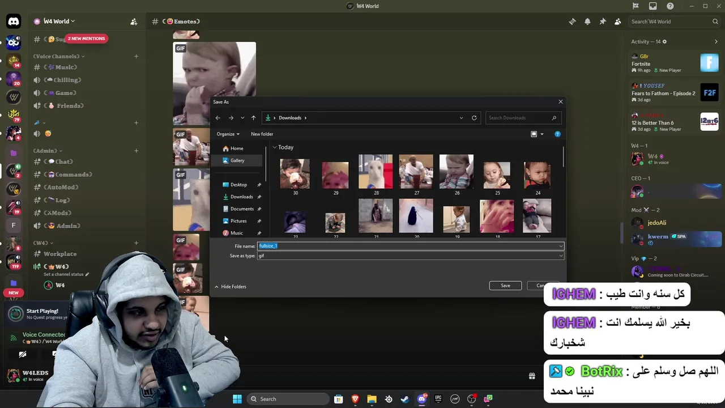Screen dimensions: 725x408
Task: Select the file thumbnail named 24
Action: (x=538, y=175)
